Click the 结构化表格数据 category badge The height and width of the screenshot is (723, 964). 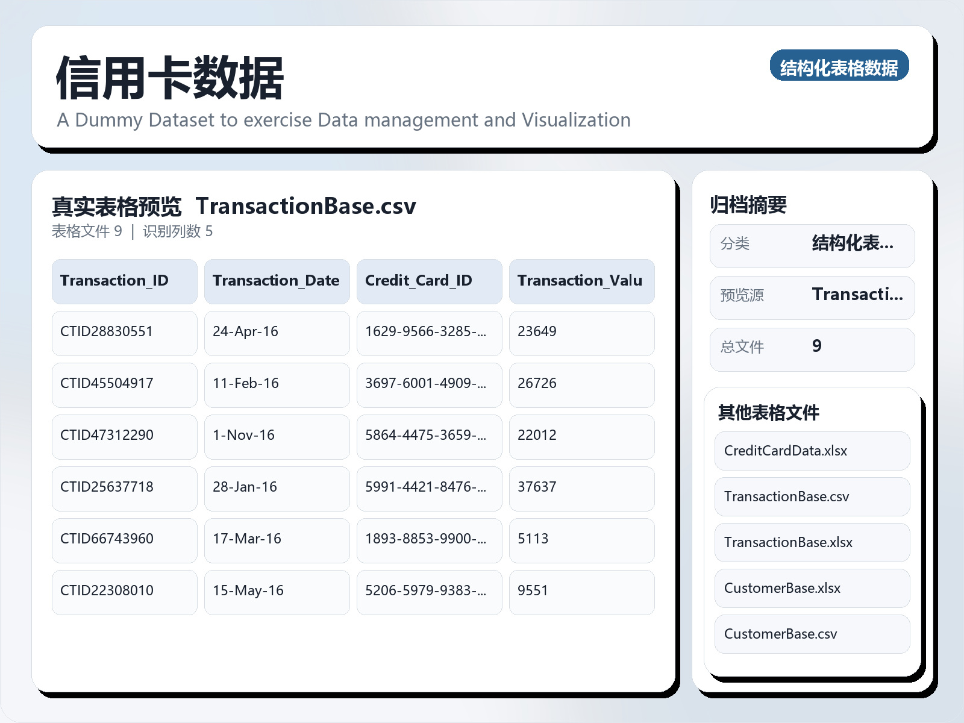click(839, 66)
